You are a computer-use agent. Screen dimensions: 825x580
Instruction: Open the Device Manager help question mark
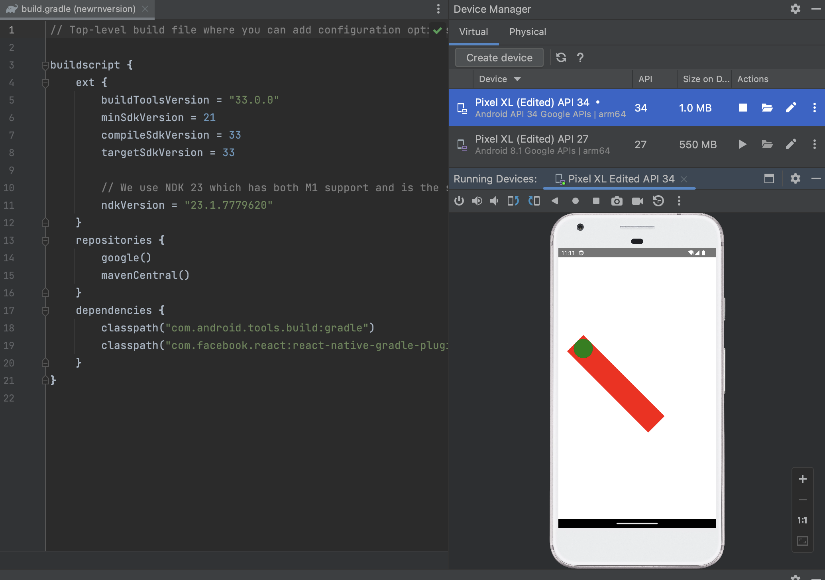tap(580, 57)
